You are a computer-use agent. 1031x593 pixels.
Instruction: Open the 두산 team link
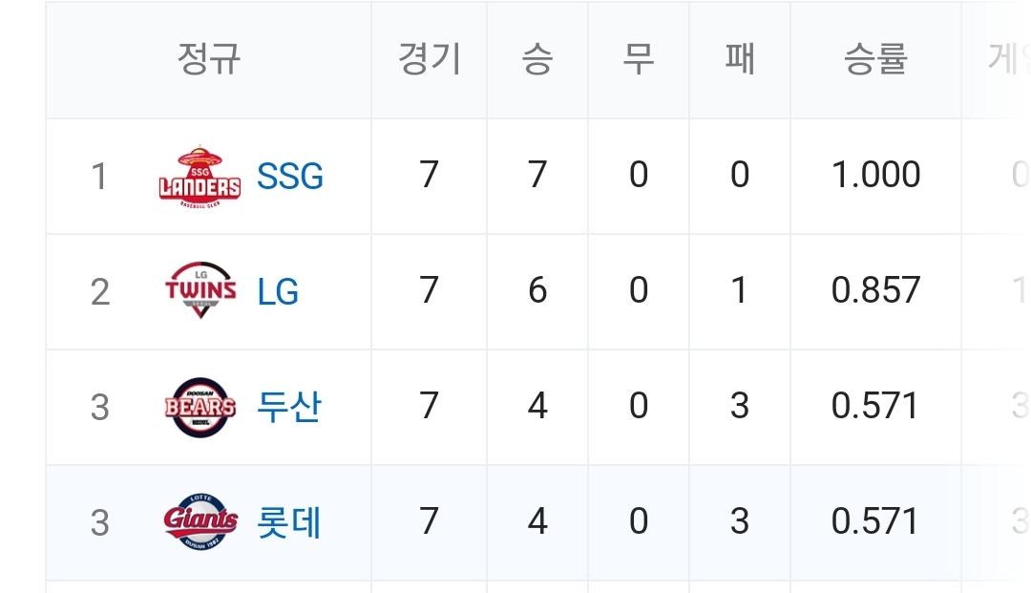tap(289, 407)
